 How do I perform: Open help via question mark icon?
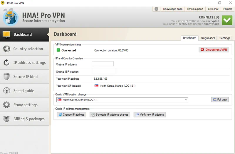coord(156,9)
